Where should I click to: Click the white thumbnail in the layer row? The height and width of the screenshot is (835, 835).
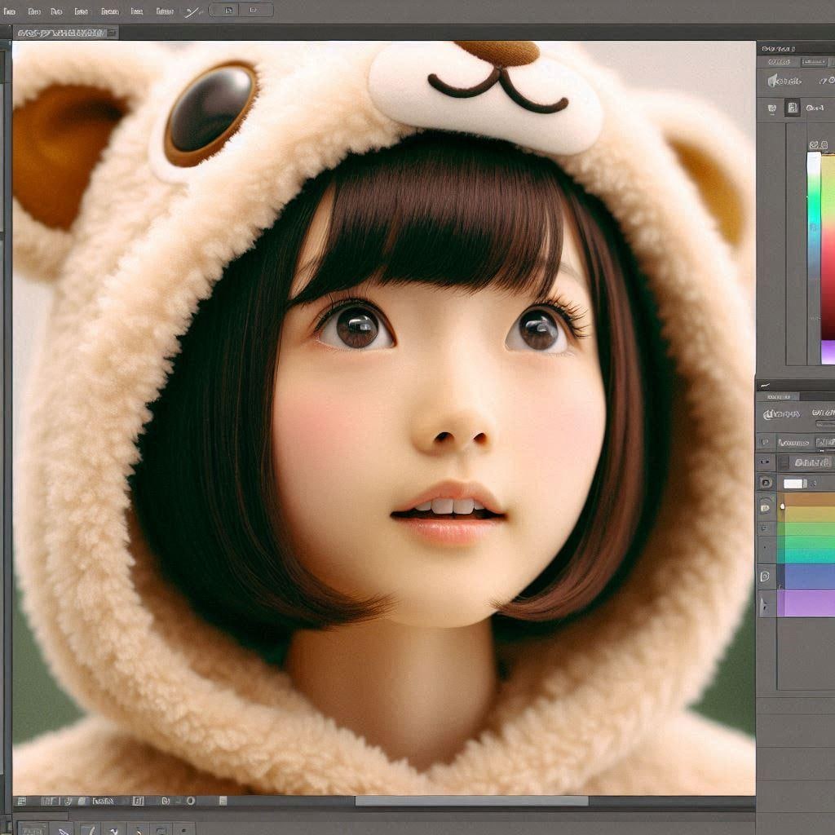click(x=793, y=484)
